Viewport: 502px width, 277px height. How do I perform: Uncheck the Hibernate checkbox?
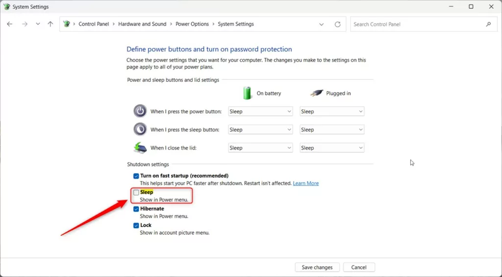tap(136, 209)
